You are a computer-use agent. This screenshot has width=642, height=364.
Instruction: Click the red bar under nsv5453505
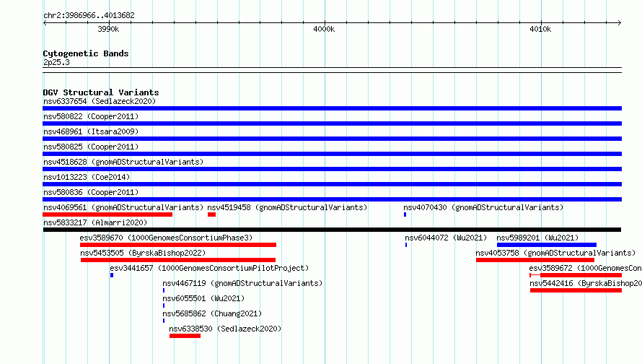[178, 260]
